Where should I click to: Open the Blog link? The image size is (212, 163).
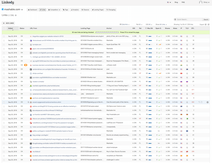(x=176, y=2)
